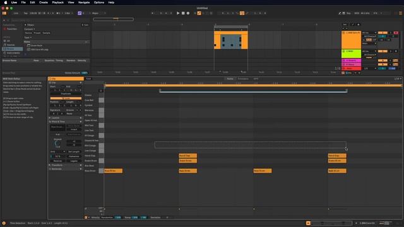
Task: Click the Favorites red tag icon
Action: pos(4,29)
